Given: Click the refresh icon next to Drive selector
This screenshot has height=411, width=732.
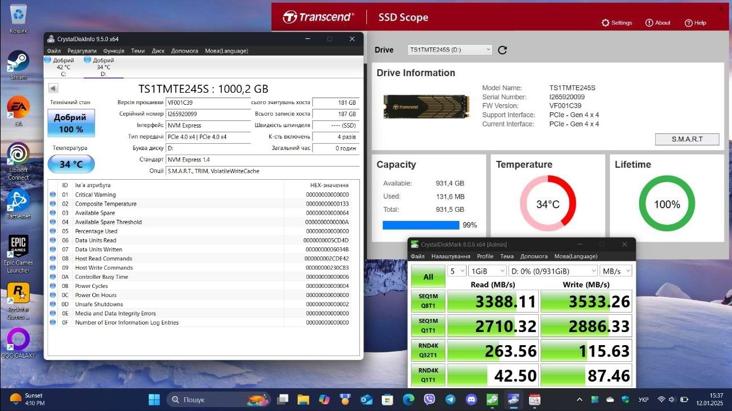Looking at the screenshot, I should [503, 50].
